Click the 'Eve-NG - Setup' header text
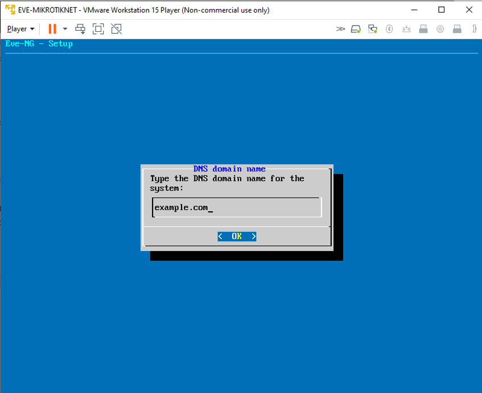Image resolution: width=482 pixels, height=393 pixels. [x=39, y=44]
